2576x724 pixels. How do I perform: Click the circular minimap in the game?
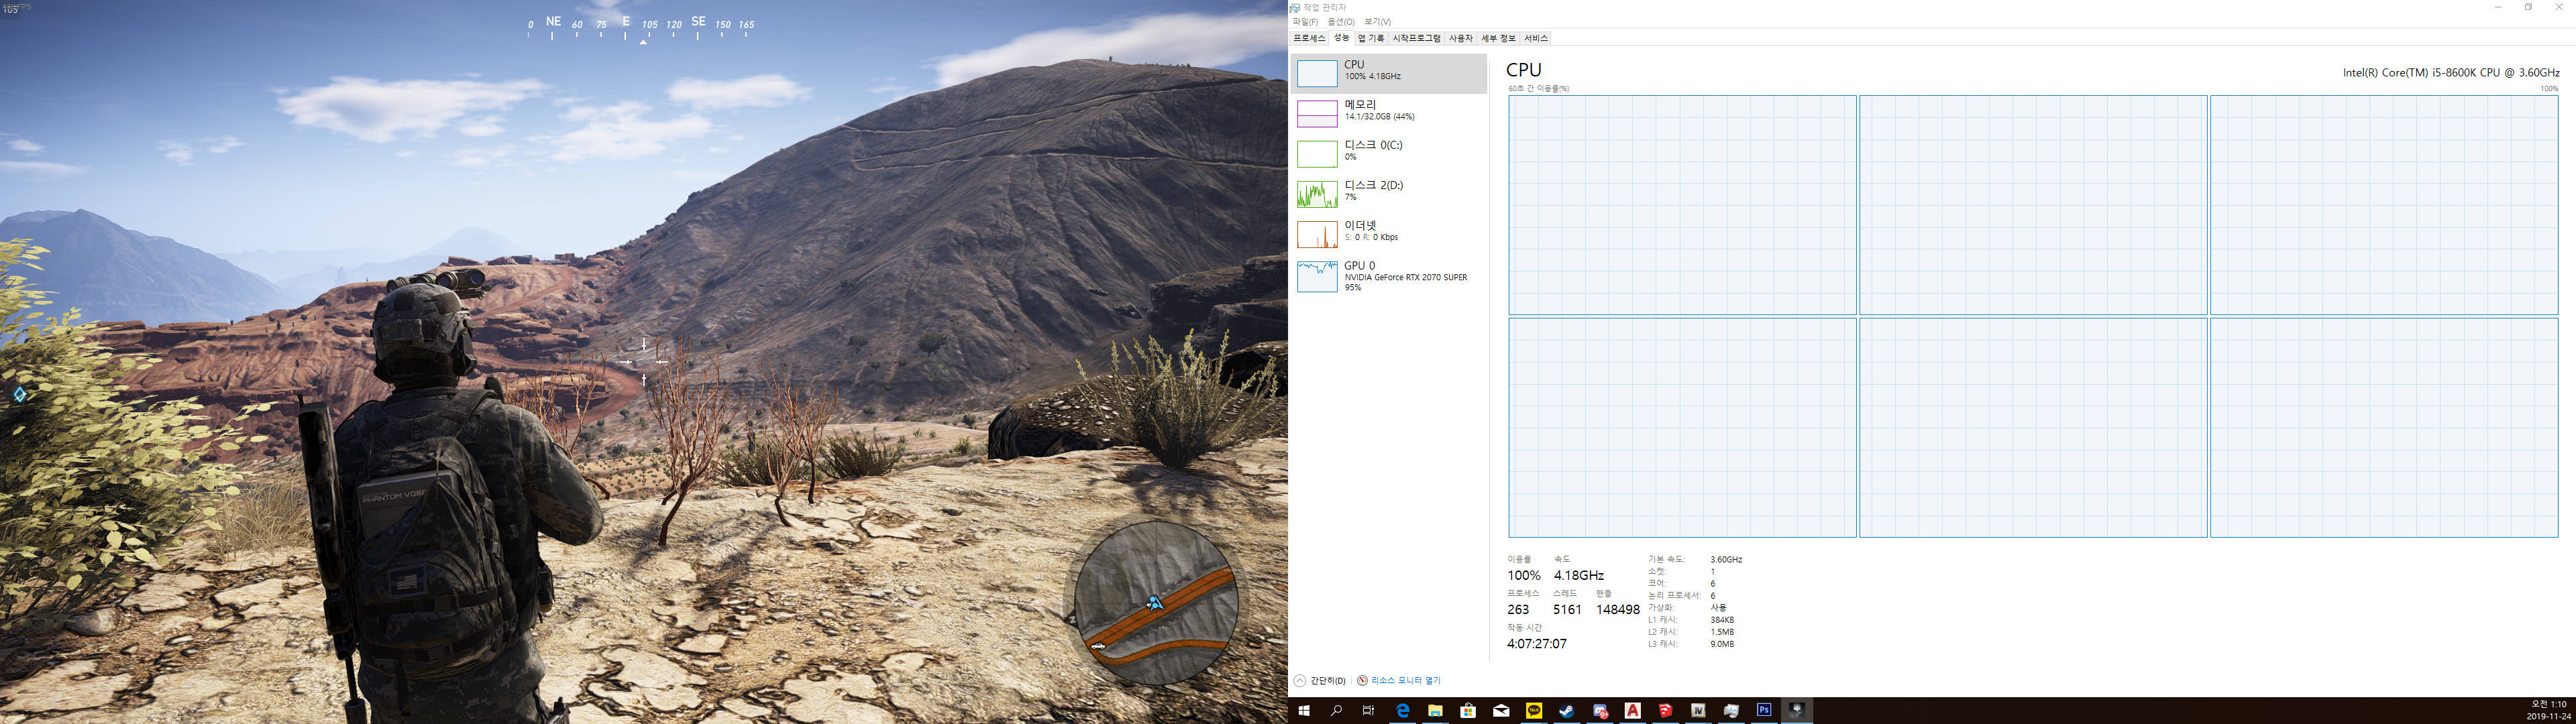pos(1157,603)
